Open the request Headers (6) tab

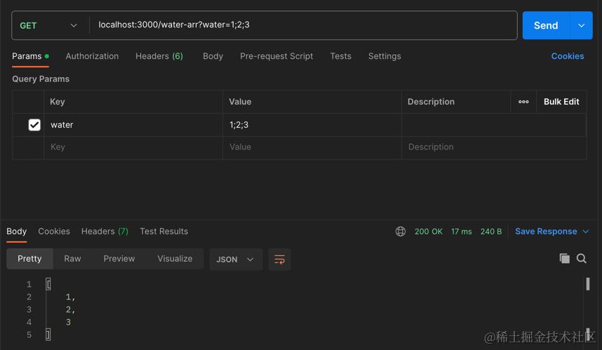[x=159, y=56]
